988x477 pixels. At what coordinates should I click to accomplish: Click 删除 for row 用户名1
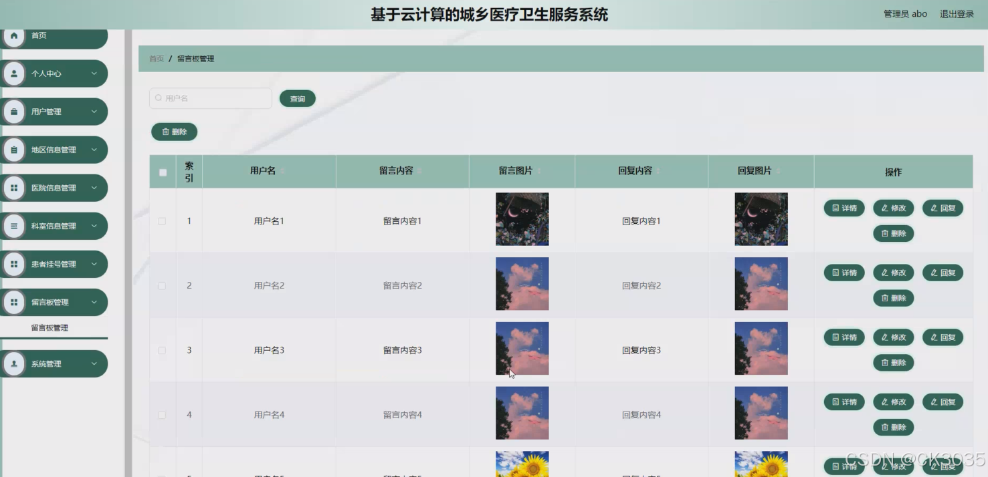point(894,233)
